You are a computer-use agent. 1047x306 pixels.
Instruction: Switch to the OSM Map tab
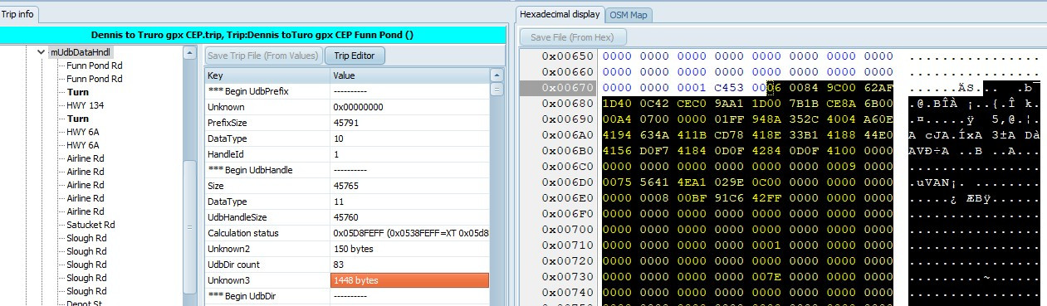(x=628, y=15)
